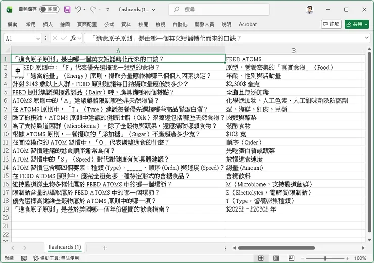Select cell containing 放慢進食速度

[294, 159]
